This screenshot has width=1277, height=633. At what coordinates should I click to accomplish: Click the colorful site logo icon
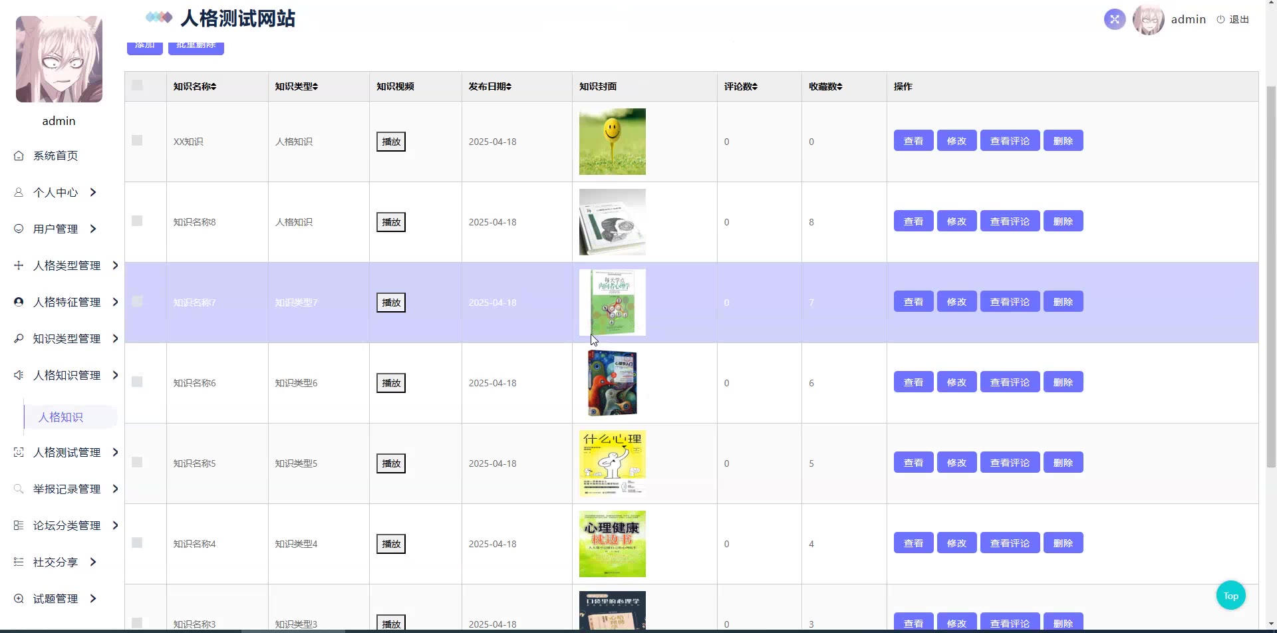click(159, 17)
